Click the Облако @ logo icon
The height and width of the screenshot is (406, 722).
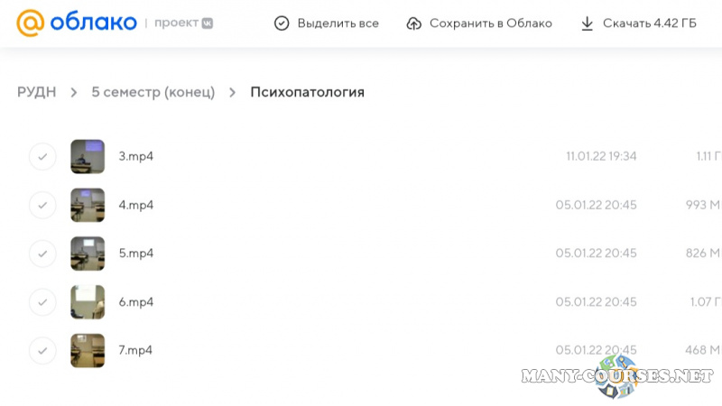tap(31, 23)
